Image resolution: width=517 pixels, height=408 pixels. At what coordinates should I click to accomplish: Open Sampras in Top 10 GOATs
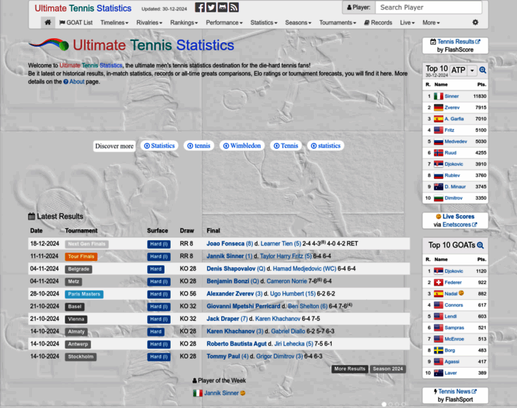[454, 328]
